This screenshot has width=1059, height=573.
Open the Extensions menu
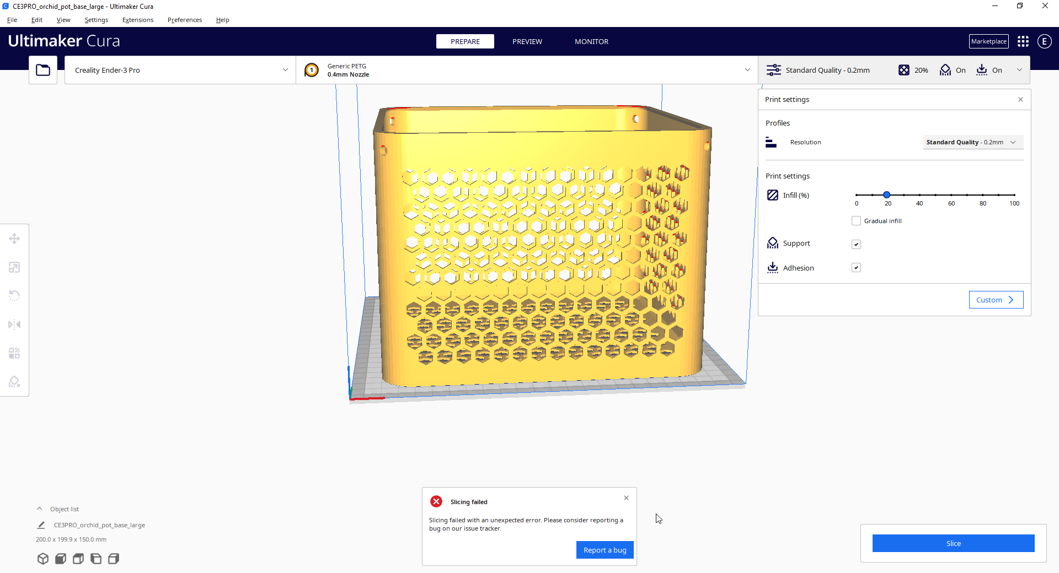(x=137, y=20)
